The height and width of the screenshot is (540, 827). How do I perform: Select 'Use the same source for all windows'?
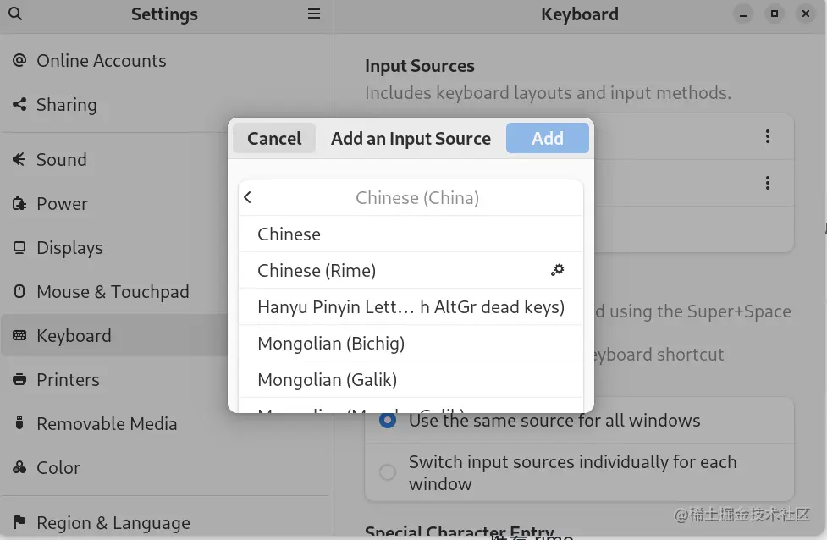[388, 421]
